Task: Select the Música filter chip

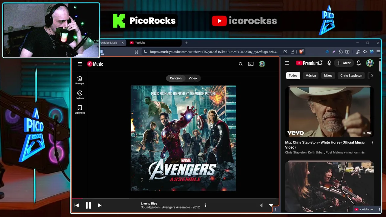Action: pos(311,76)
